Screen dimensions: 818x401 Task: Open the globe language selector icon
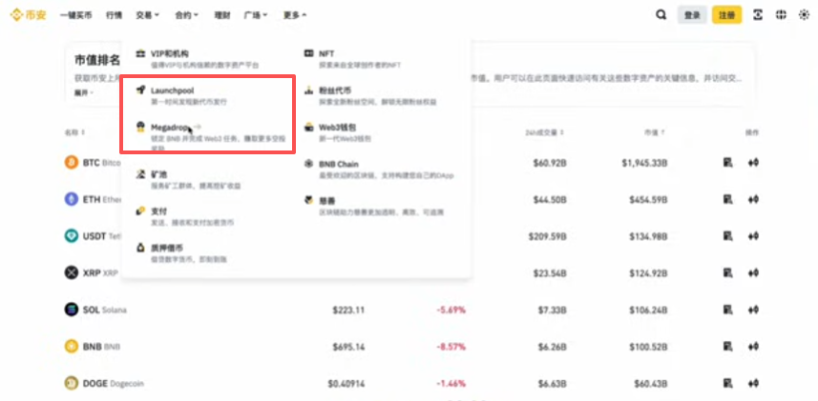pyautogui.click(x=781, y=15)
